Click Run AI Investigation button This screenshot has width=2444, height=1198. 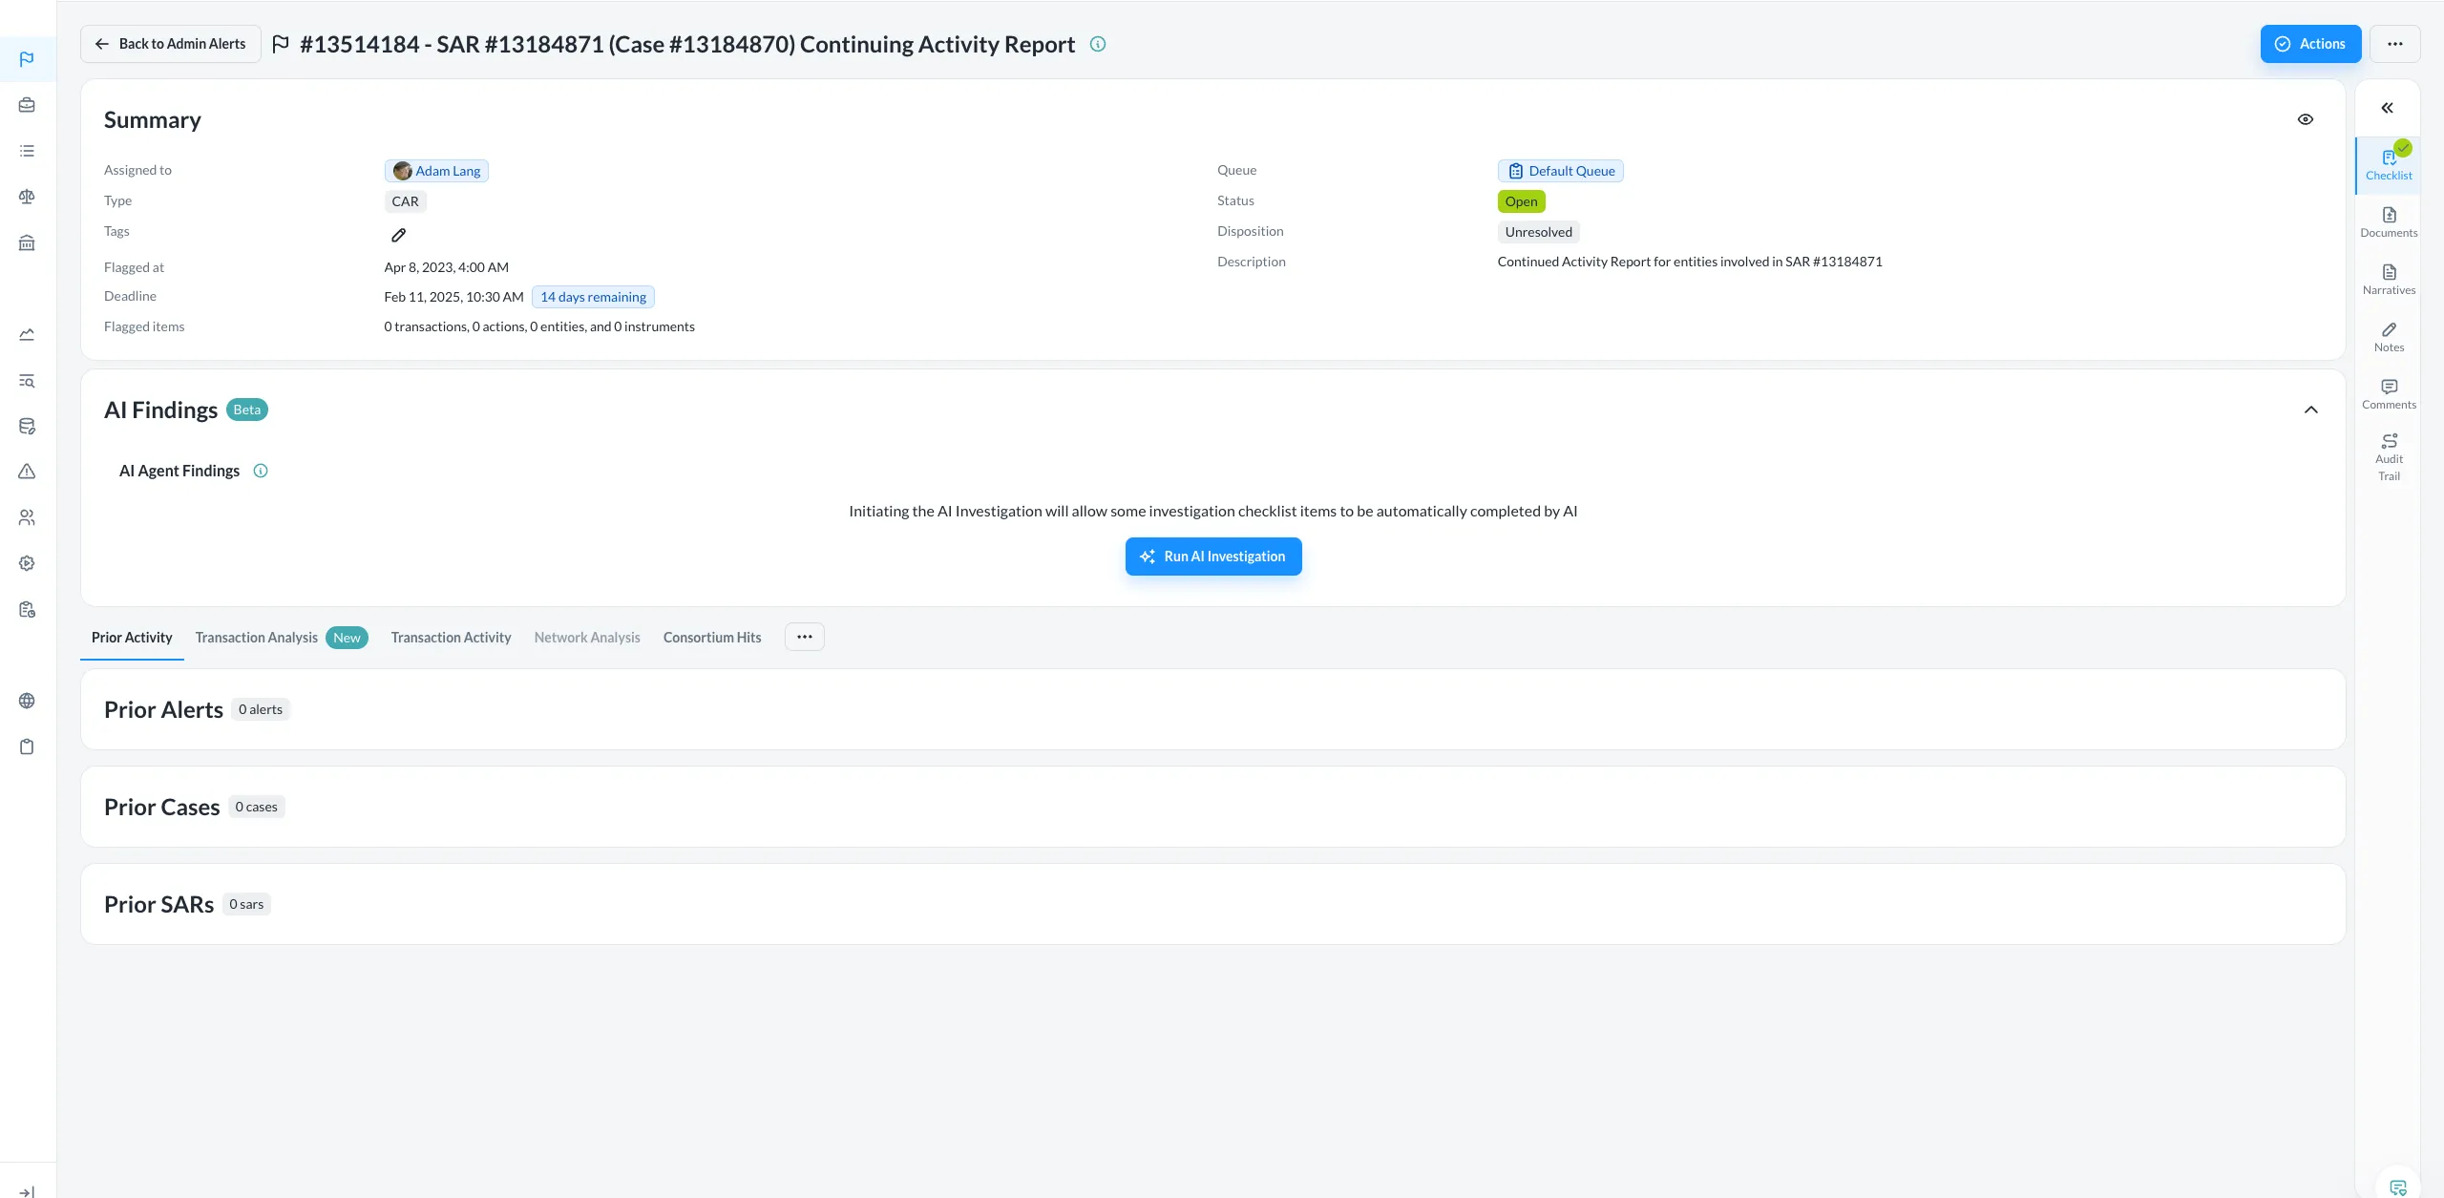[x=1212, y=557]
